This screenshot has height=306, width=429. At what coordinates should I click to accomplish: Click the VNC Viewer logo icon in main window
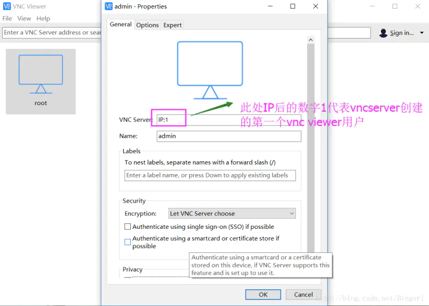coord(6,6)
